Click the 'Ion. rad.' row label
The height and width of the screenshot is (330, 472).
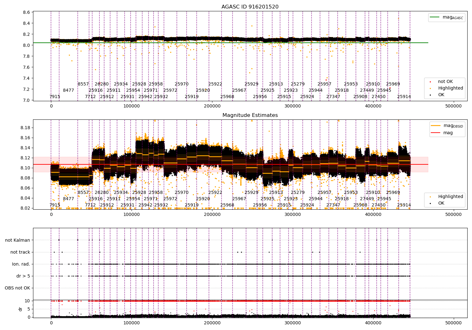point(21,264)
